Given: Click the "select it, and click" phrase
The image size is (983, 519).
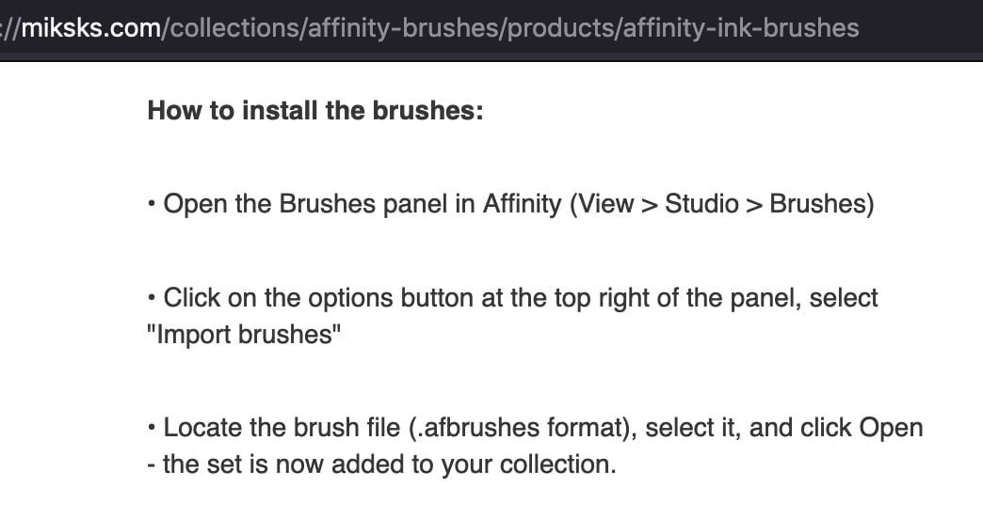Looking at the screenshot, I should pyautogui.click(x=749, y=428).
